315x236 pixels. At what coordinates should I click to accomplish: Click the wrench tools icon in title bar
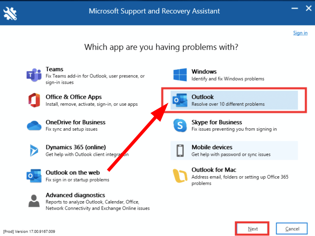point(10,14)
